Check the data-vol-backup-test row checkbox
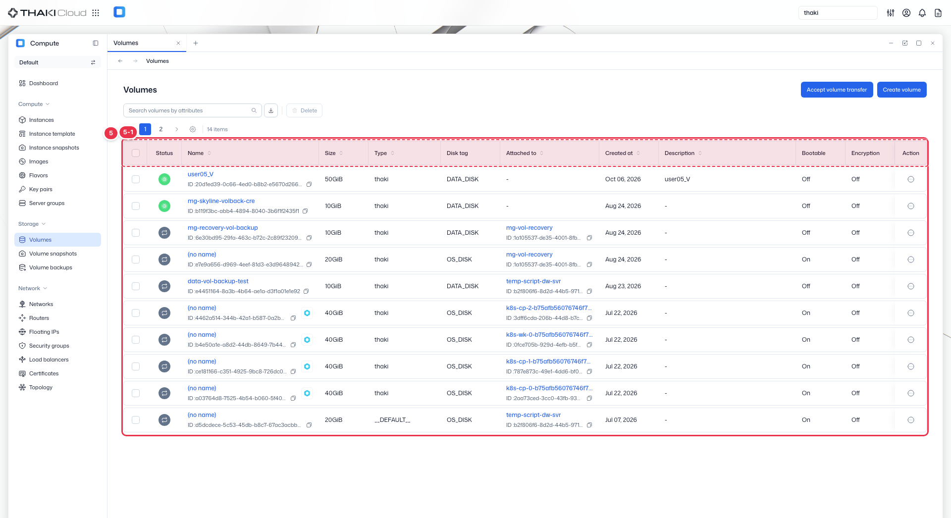 136,286
